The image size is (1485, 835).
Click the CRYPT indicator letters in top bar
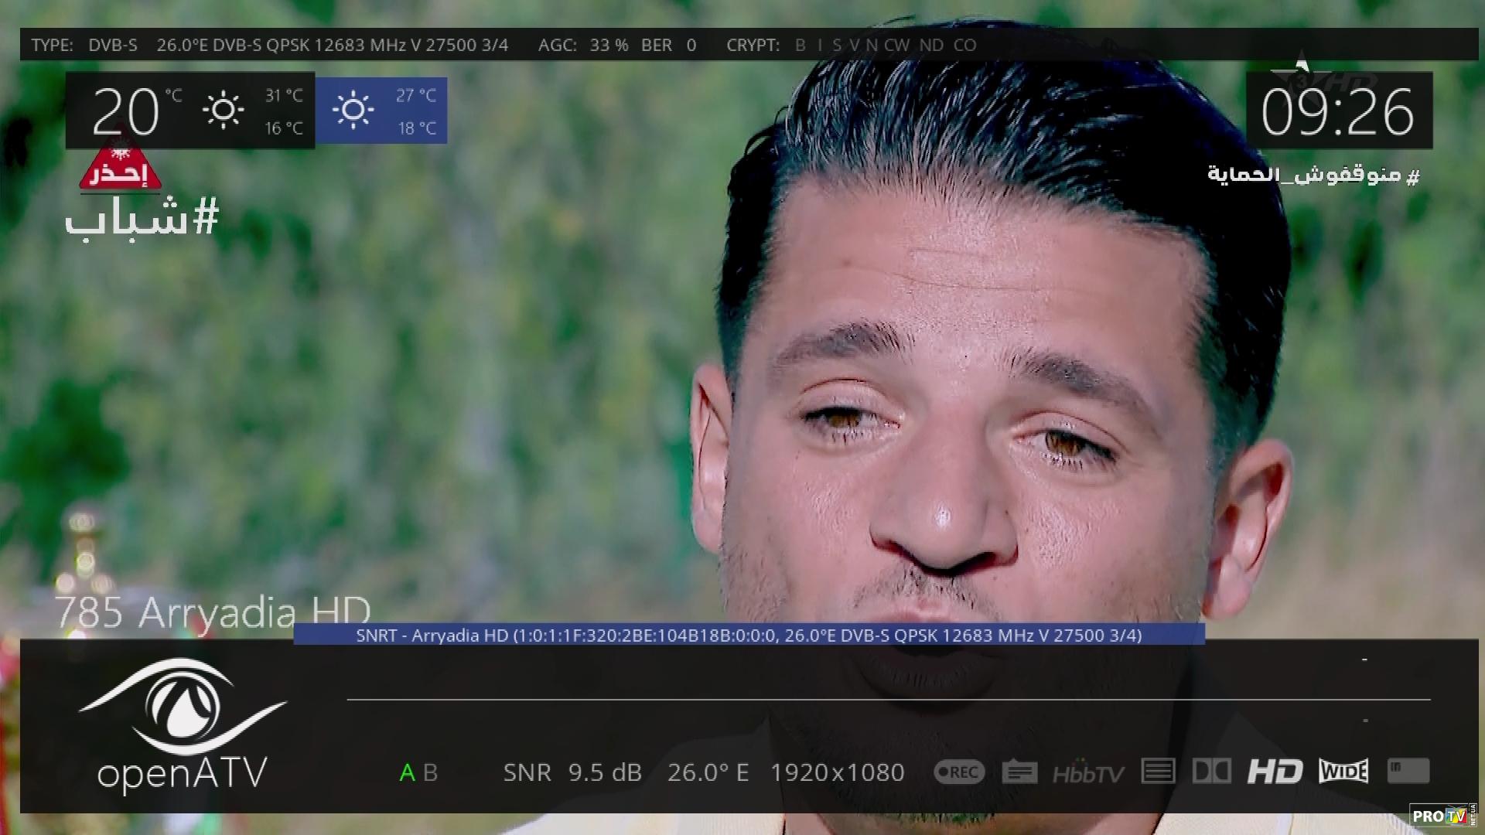(886, 45)
